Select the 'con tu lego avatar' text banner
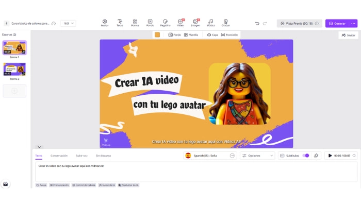This screenshot has width=361, height=206. [x=169, y=105]
